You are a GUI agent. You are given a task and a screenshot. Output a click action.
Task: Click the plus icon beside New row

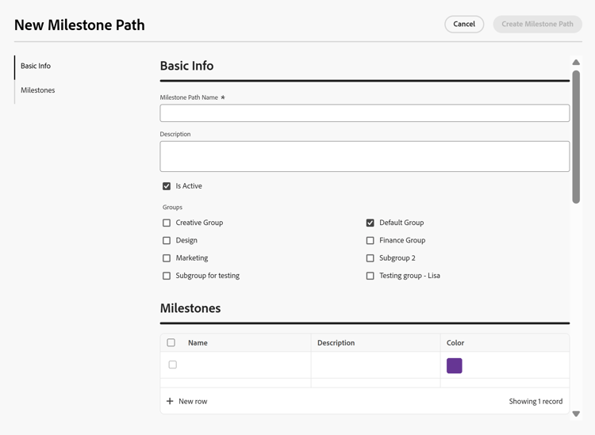coord(170,402)
